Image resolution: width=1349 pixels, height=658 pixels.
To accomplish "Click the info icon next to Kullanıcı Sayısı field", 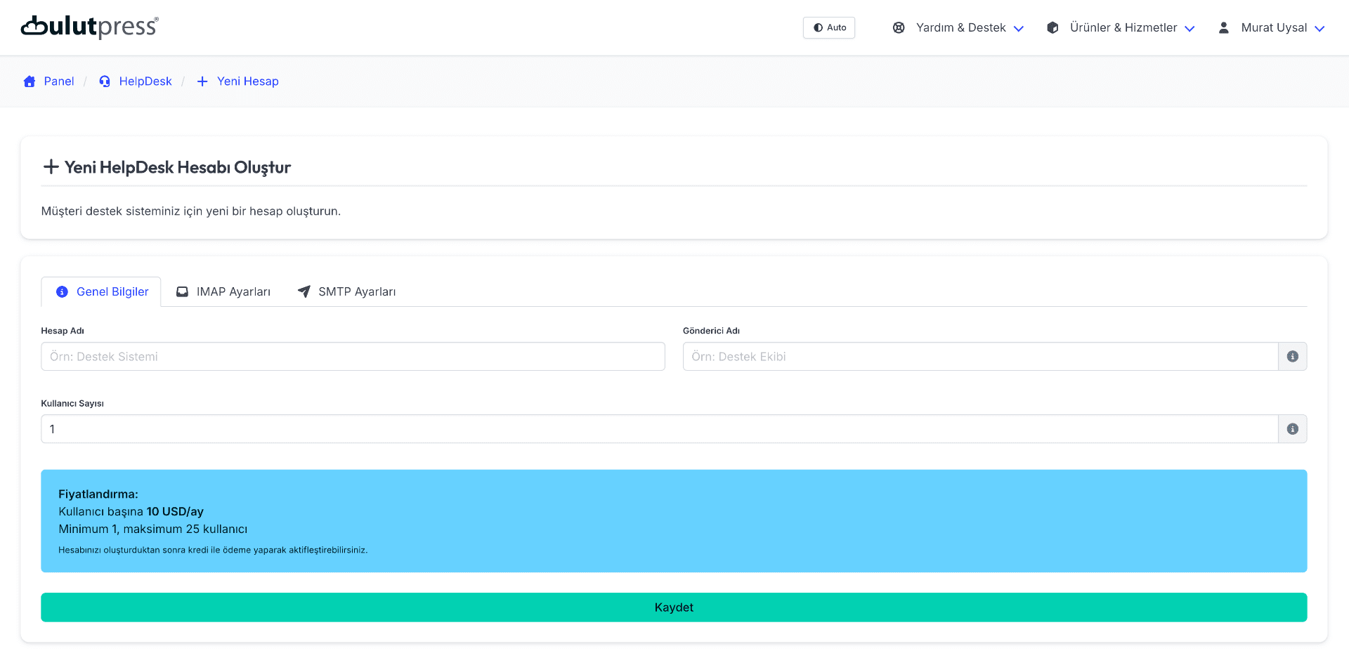I will pyautogui.click(x=1292, y=429).
